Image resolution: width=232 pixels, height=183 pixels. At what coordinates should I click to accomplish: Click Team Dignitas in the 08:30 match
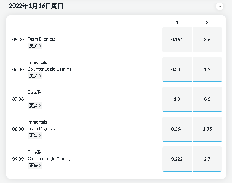[x=41, y=129]
